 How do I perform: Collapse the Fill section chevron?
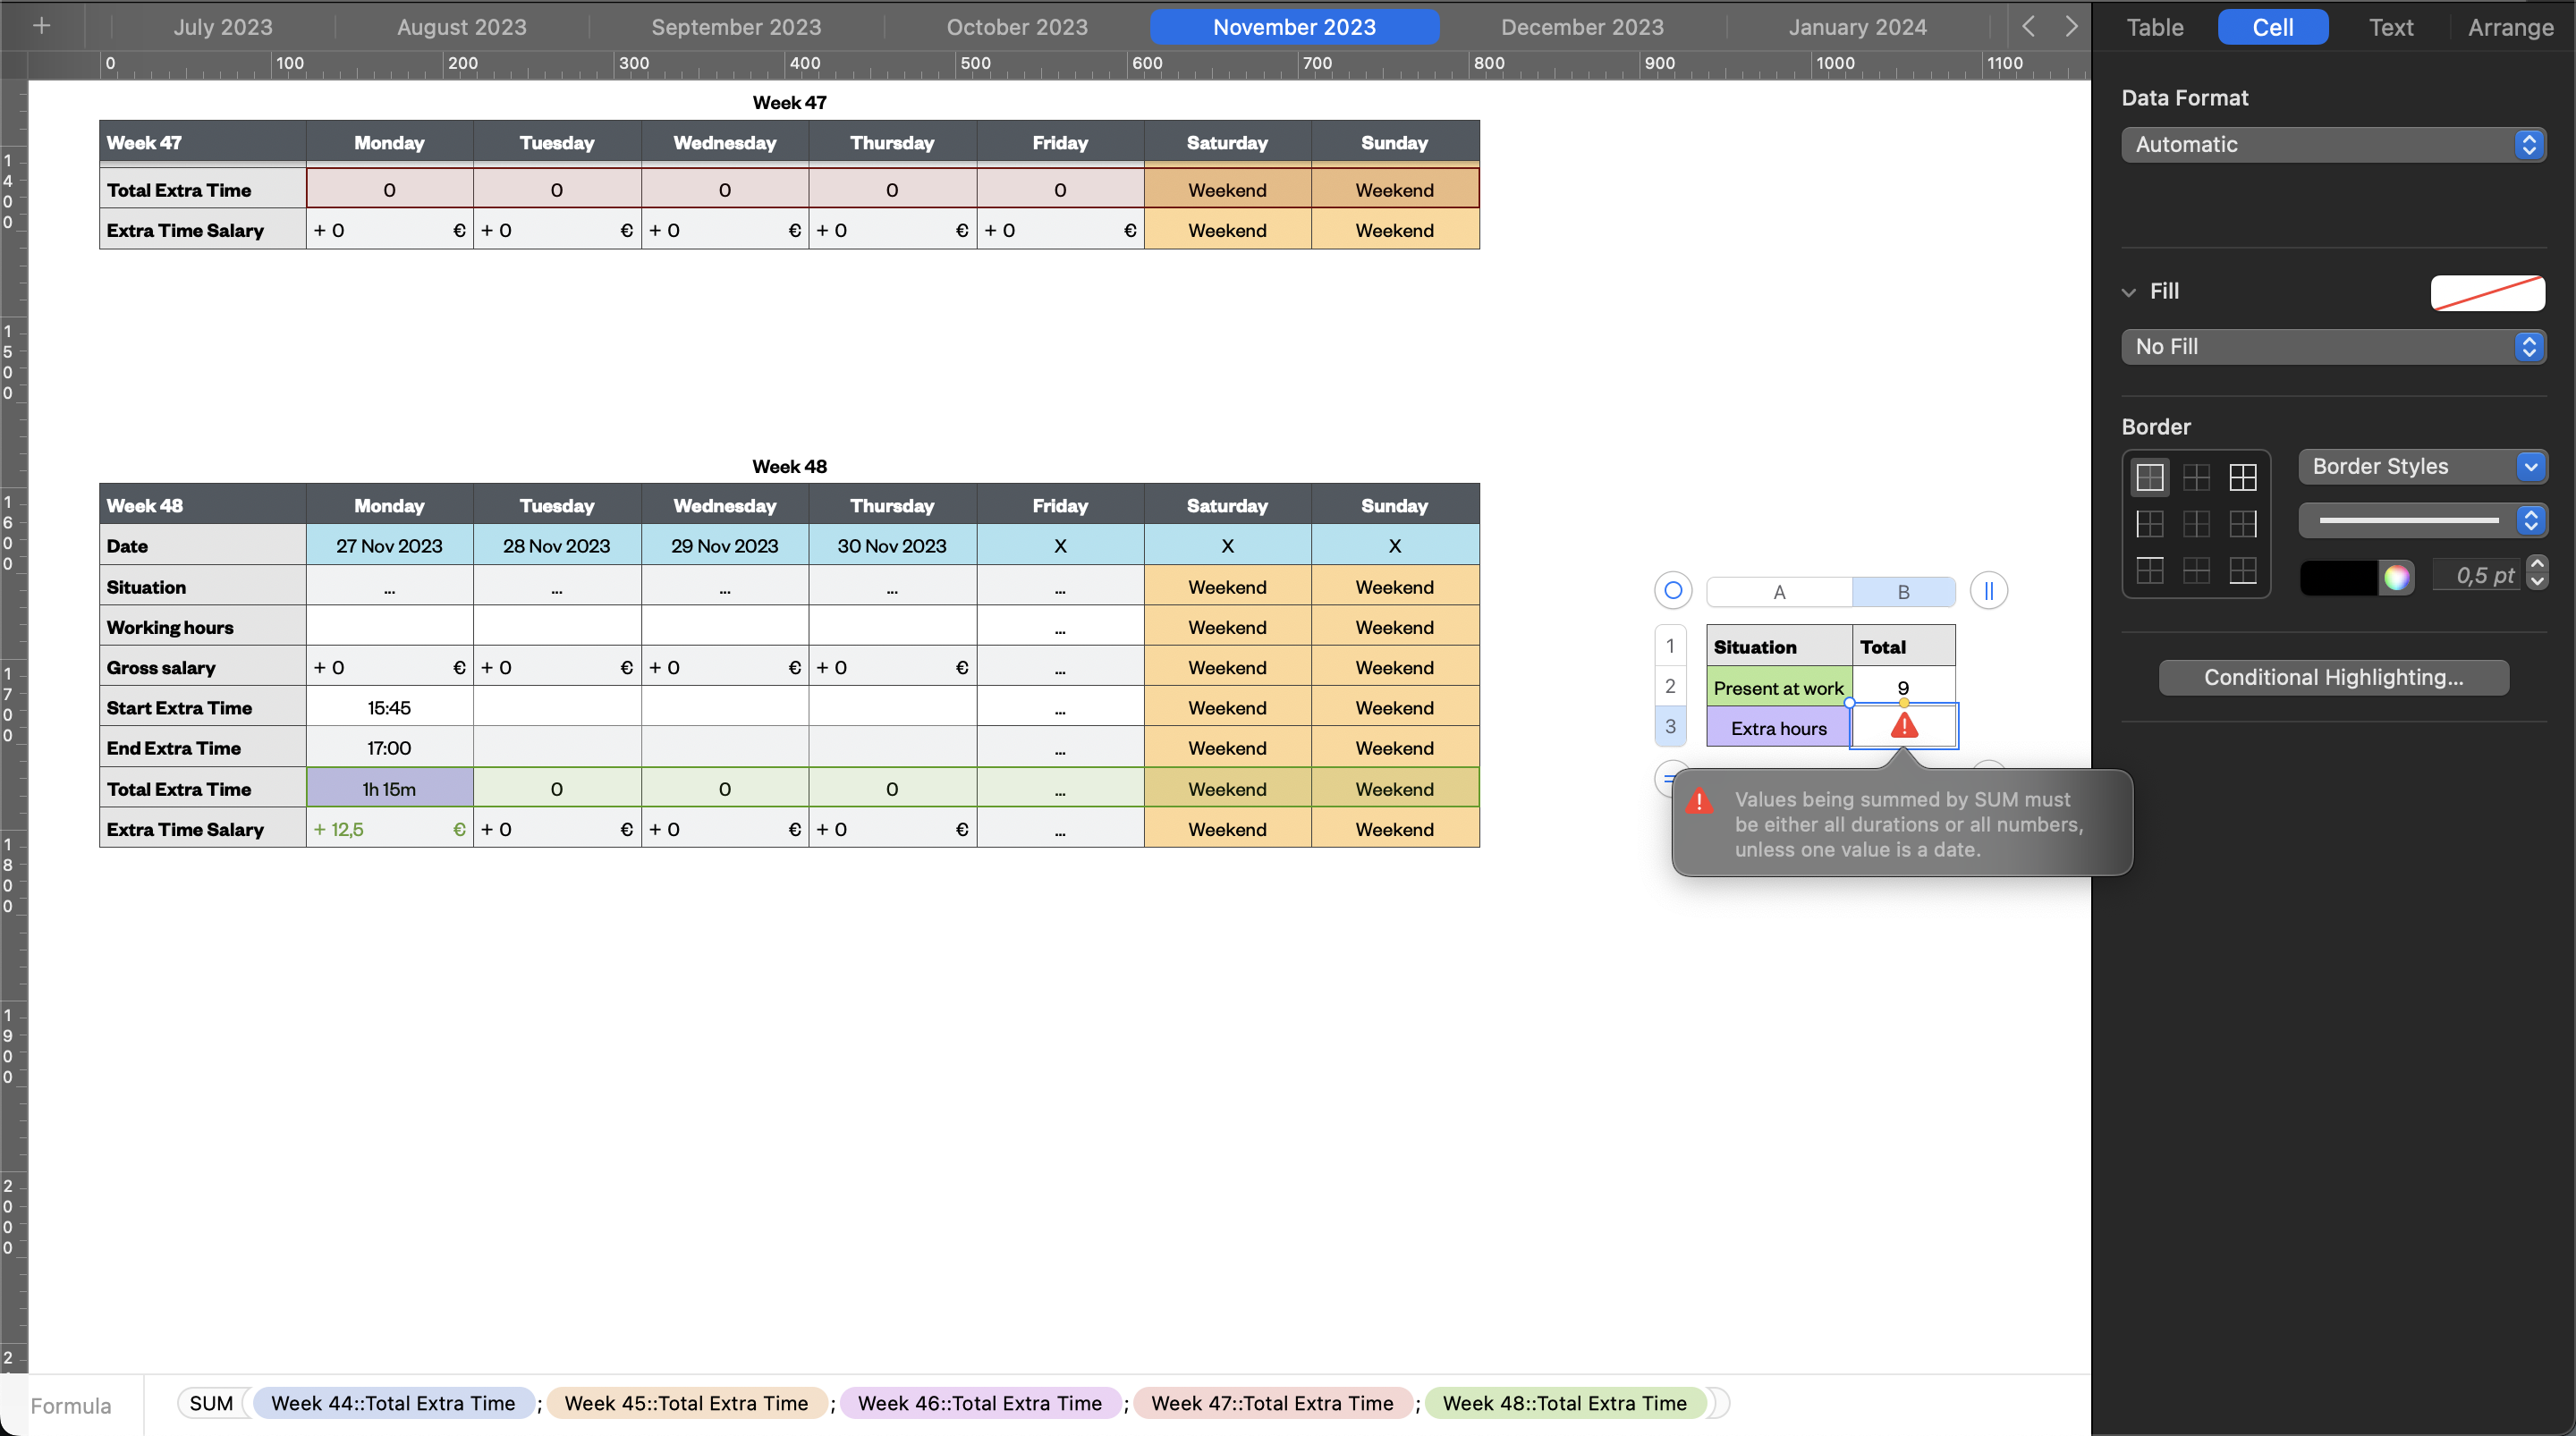click(x=2128, y=292)
